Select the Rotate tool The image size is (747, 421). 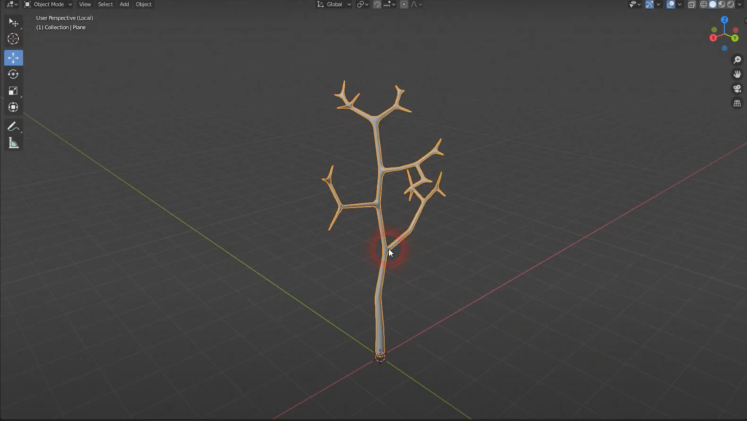click(x=13, y=74)
